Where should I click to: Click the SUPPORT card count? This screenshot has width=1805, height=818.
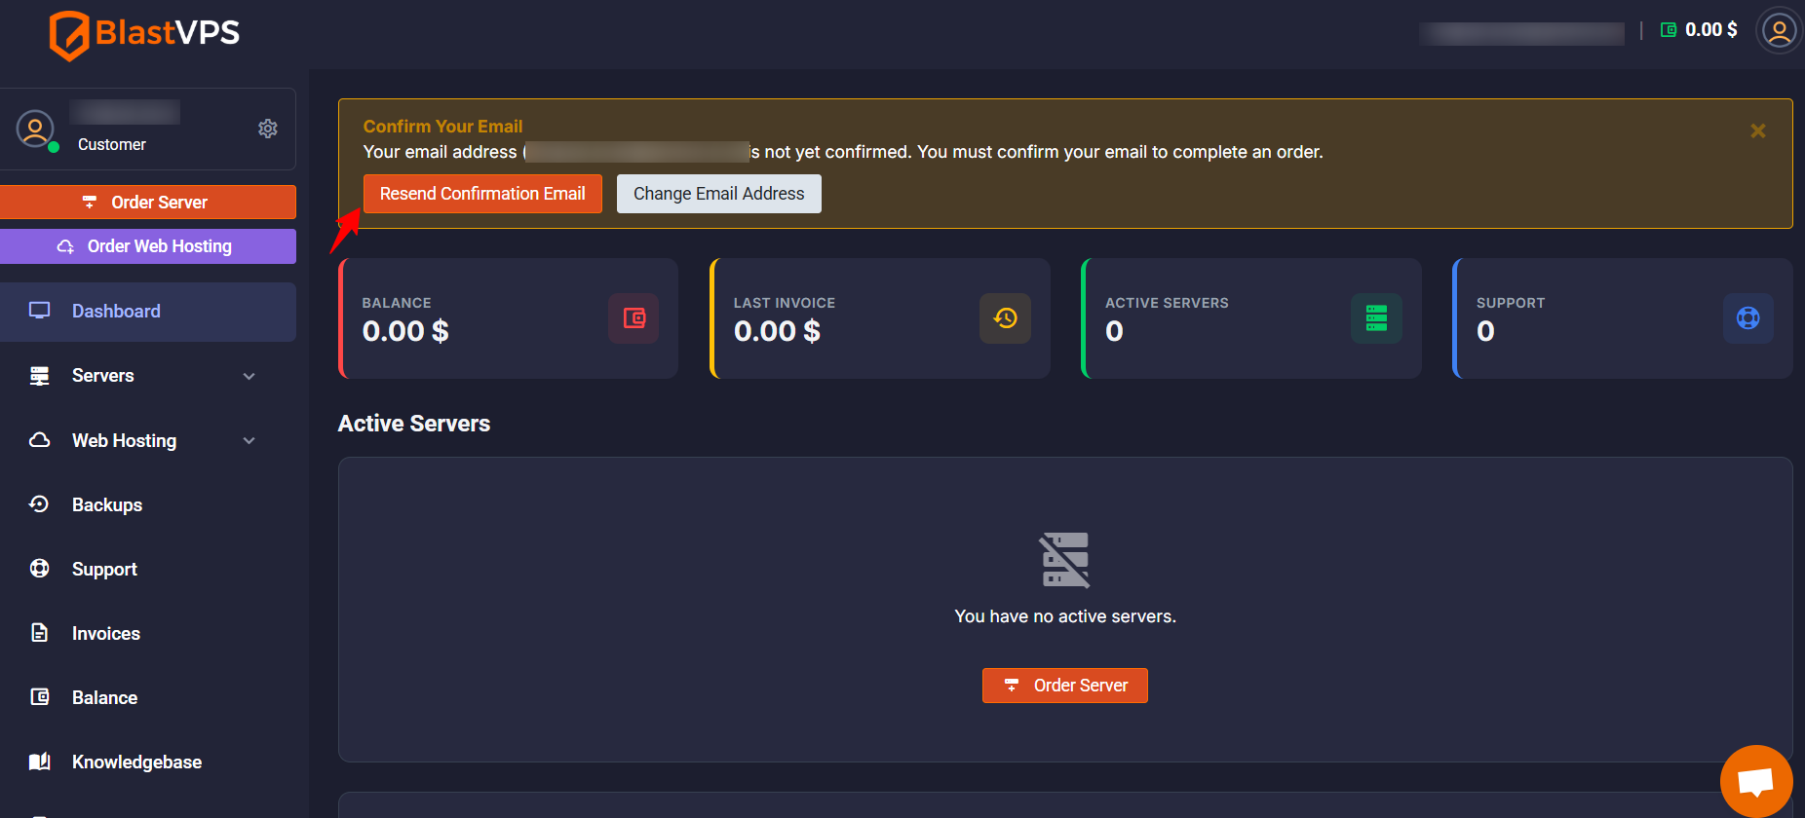point(1485,332)
